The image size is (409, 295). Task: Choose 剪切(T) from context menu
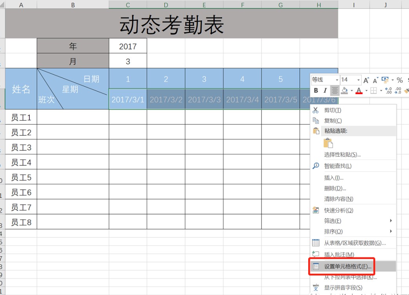click(x=354, y=110)
